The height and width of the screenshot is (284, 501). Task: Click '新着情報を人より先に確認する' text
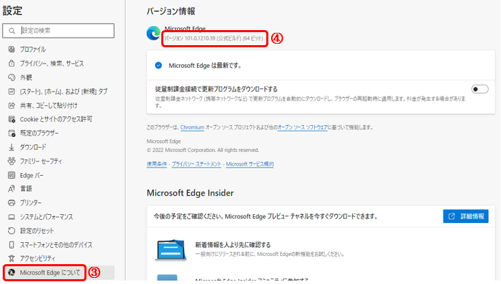click(233, 245)
